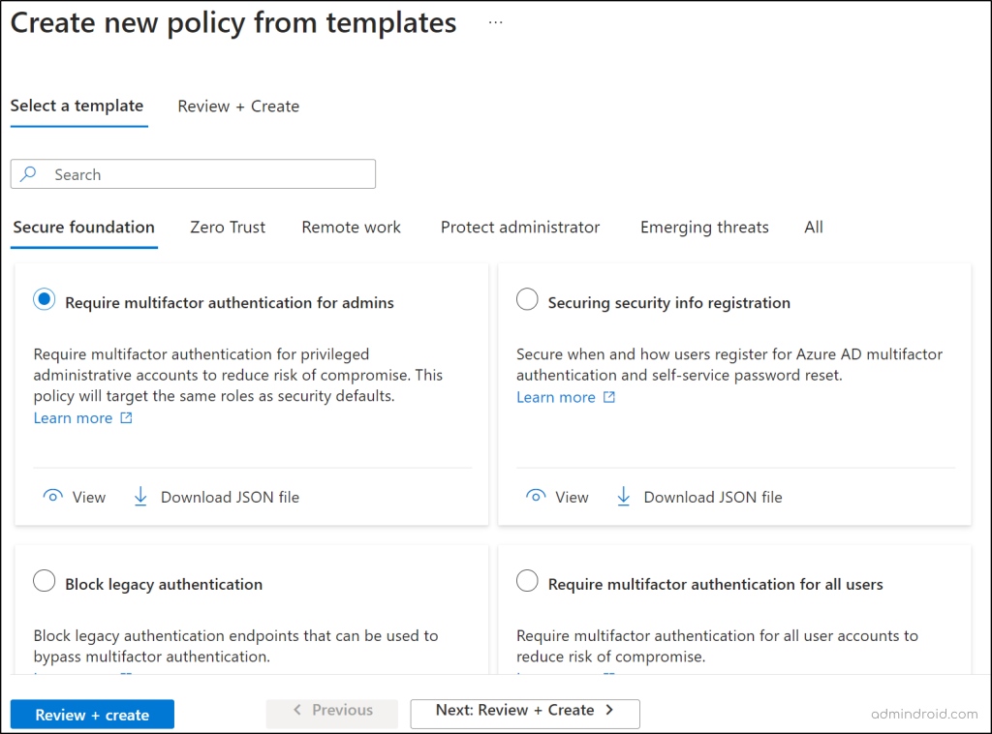The image size is (992, 734).
Task: Click download arrow icon in admins MFA card
Action: click(x=140, y=497)
